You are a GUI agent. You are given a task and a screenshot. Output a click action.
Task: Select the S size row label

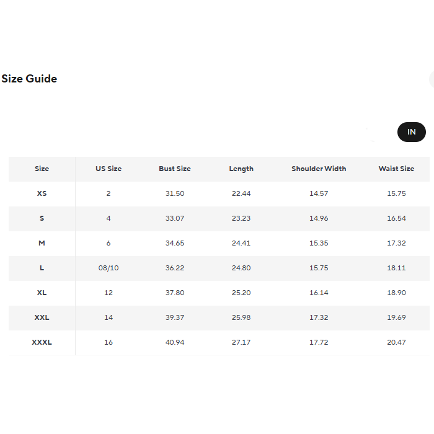42,218
